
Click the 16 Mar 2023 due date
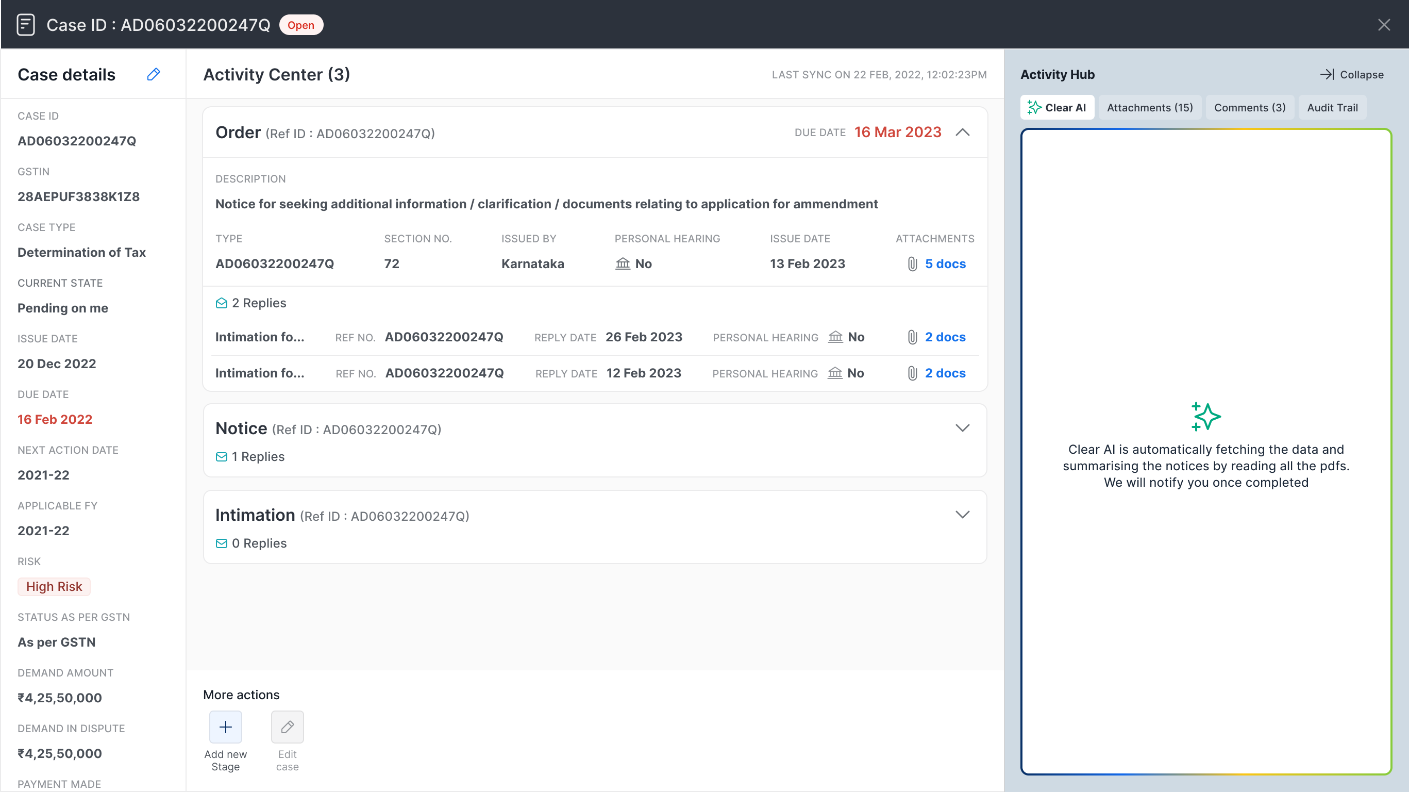tap(898, 132)
